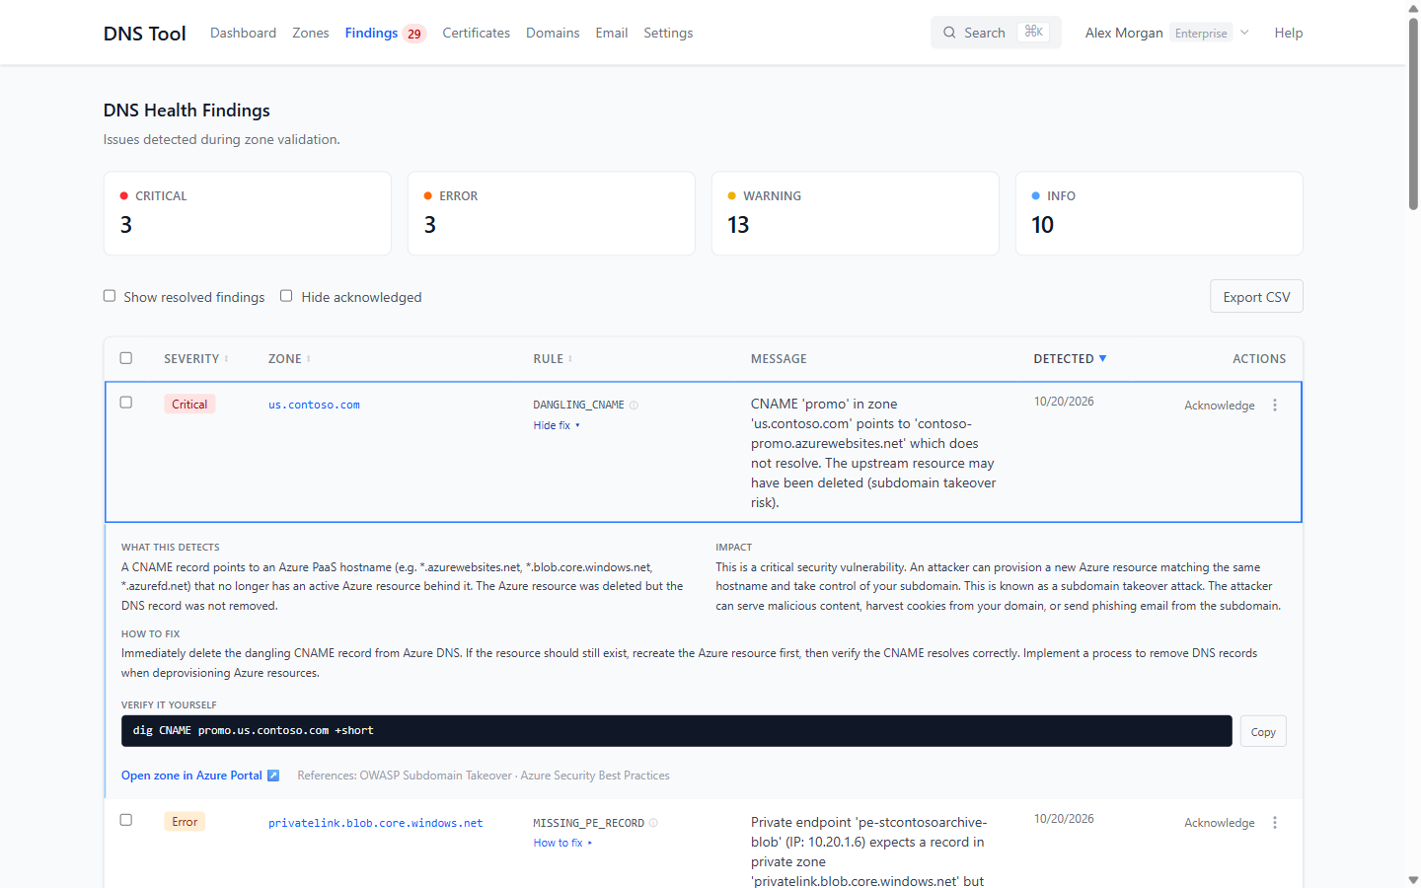The image size is (1421, 888).
Task: Open the Findings tab
Action: tap(385, 33)
